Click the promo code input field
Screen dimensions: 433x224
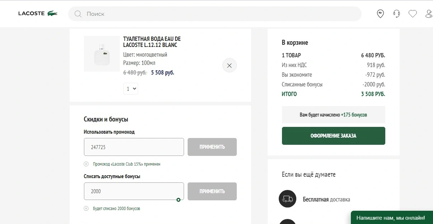pyautogui.click(x=134, y=147)
